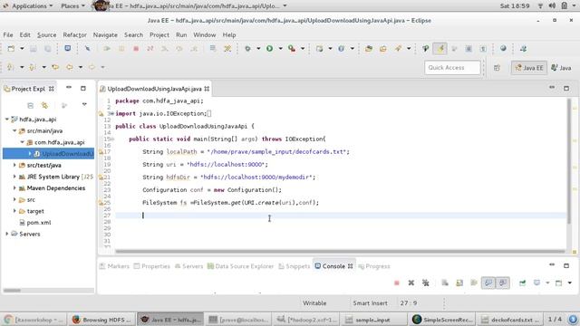The image size is (580, 326).
Task: Switch to the Snippets tab
Action: (x=294, y=266)
